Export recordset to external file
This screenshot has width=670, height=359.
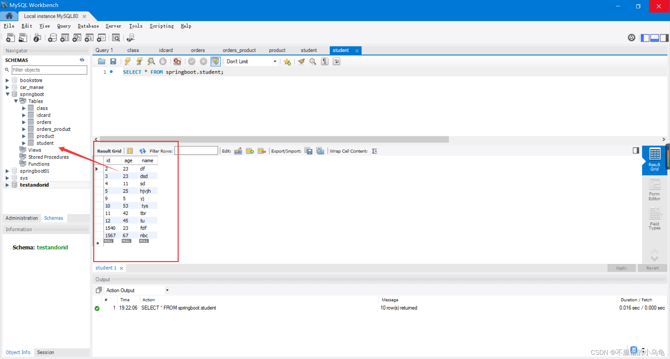pos(308,151)
